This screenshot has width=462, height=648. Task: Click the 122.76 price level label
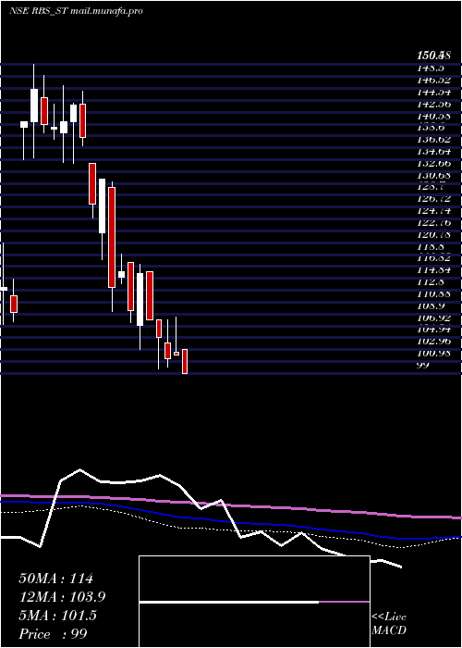pos(435,223)
